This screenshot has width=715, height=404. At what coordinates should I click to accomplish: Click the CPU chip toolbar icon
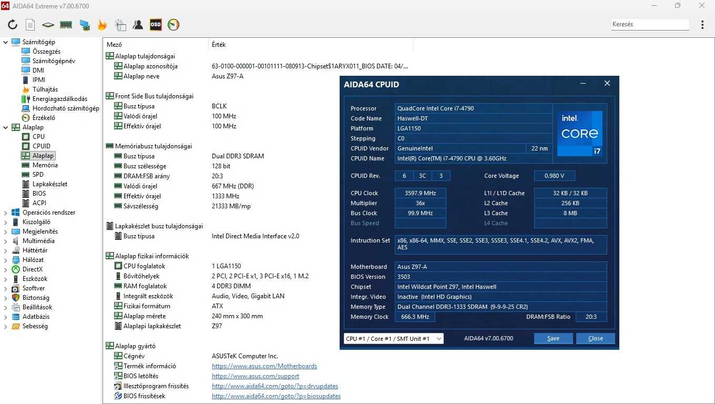(x=48, y=25)
